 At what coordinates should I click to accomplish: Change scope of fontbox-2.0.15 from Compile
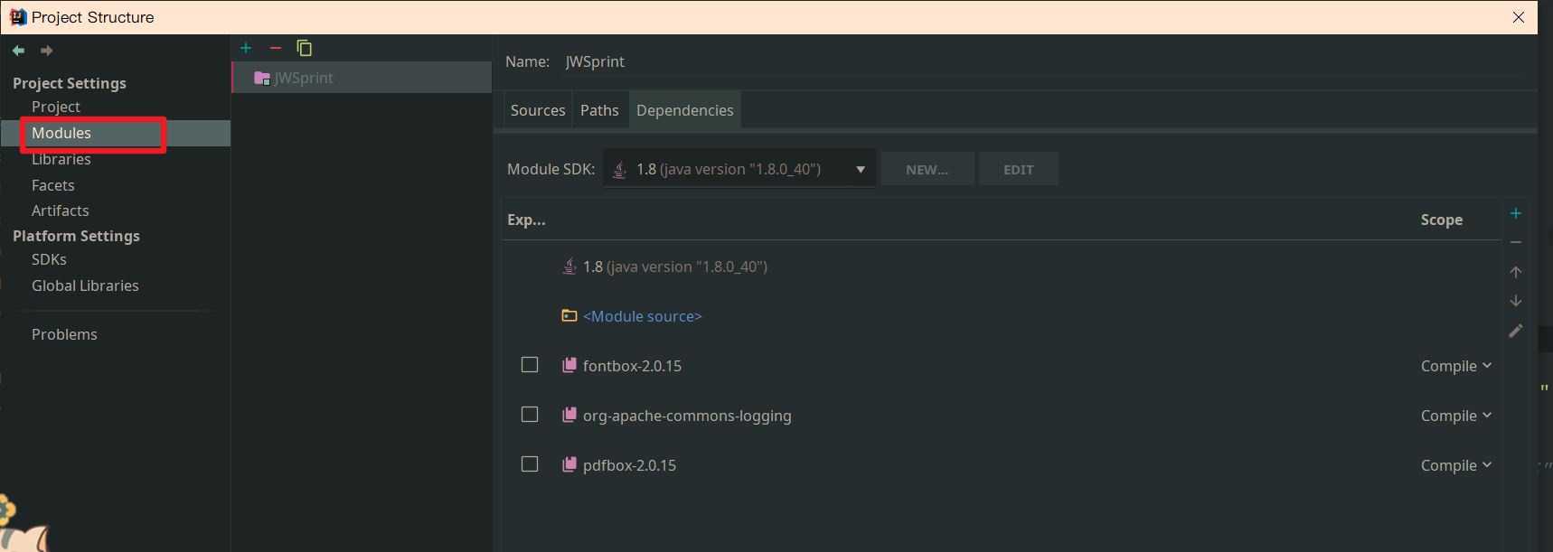(1455, 366)
